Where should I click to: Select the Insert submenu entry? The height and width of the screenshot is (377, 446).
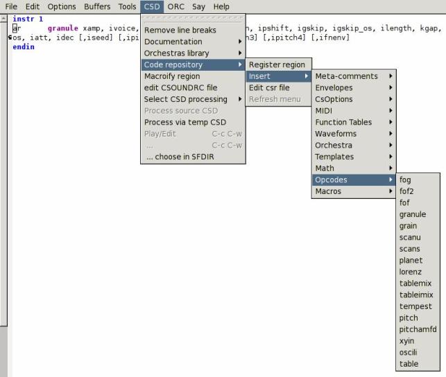pyautogui.click(x=278, y=76)
